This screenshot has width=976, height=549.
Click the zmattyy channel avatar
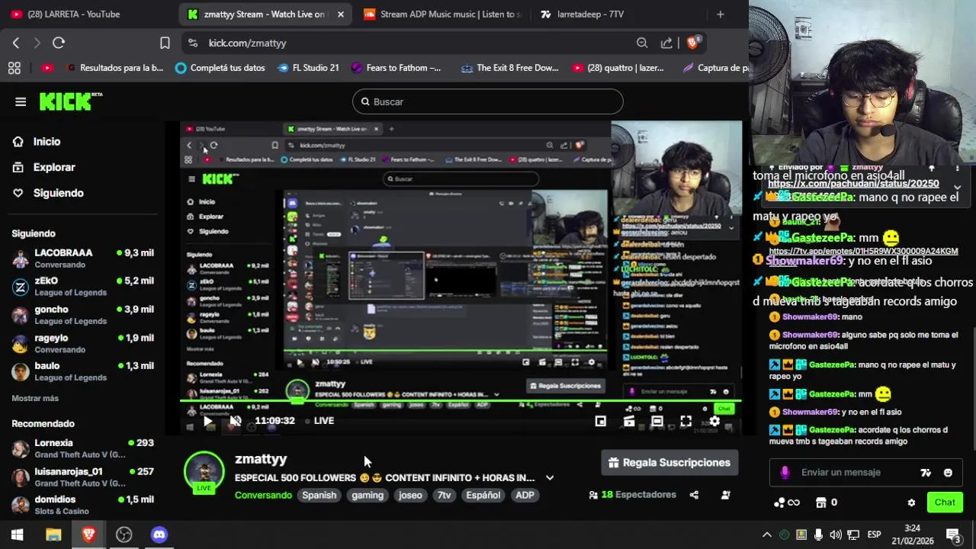(x=204, y=470)
